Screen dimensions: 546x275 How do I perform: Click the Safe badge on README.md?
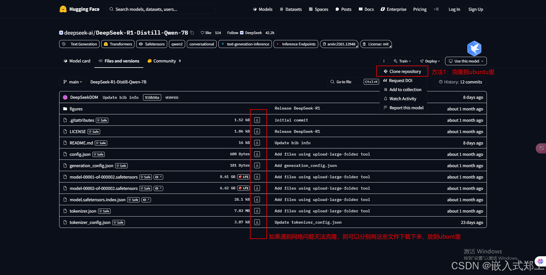(101, 143)
